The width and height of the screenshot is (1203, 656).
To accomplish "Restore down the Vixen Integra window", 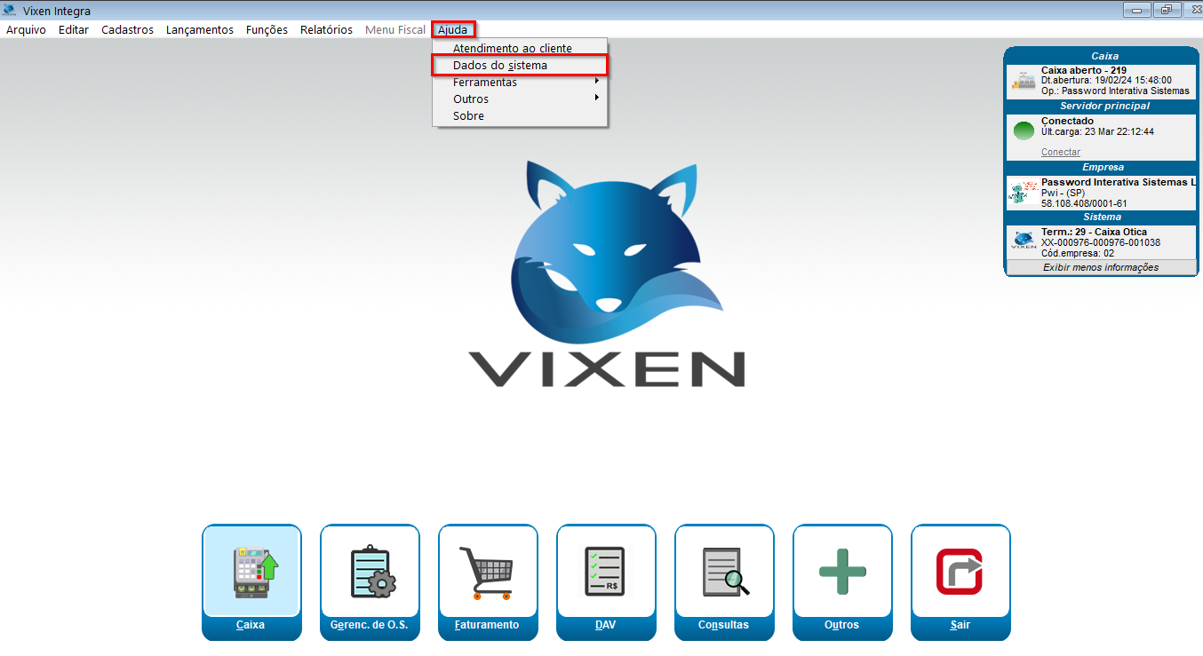I will (x=1165, y=11).
